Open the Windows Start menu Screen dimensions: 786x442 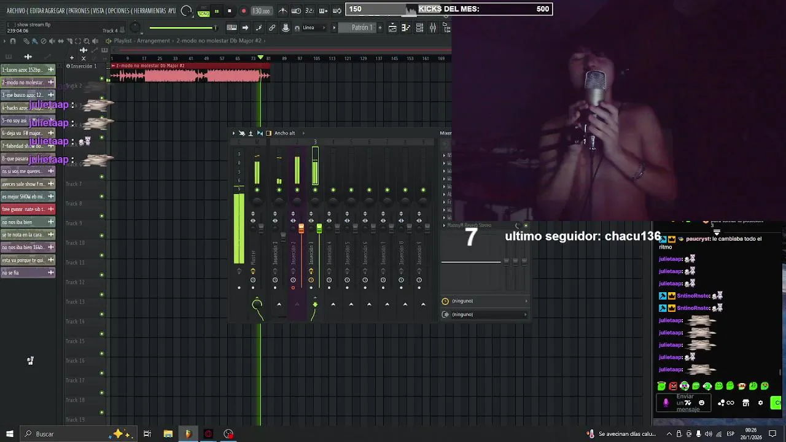pyautogui.click(x=9, y=434)
